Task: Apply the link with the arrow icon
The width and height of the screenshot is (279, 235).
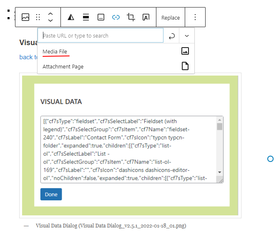Action: pos(171,36)
